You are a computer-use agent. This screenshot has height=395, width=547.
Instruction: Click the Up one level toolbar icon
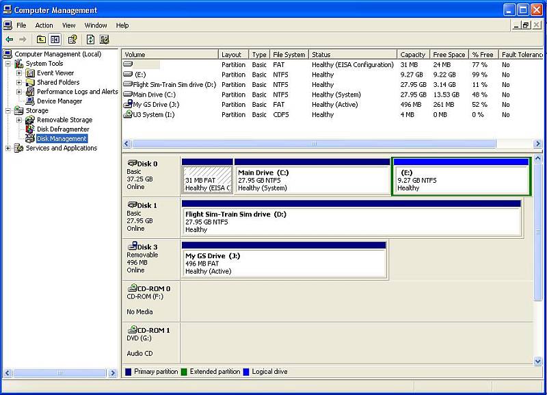click(x=41, y=40)
